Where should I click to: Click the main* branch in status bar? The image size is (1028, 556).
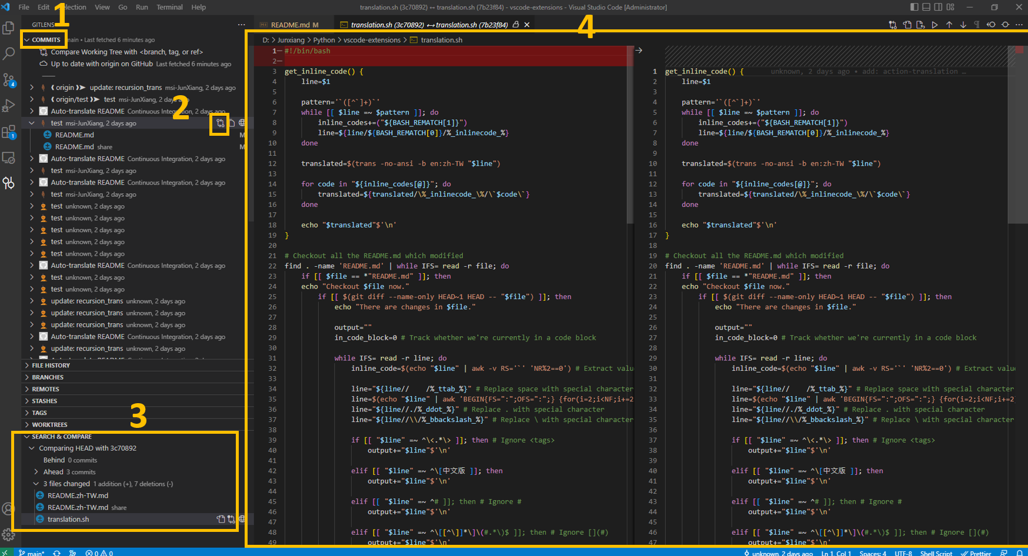point(32,552)
